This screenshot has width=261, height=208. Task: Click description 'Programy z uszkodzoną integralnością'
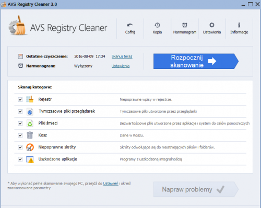tap(151, 159)
